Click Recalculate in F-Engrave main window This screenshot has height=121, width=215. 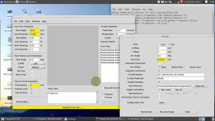[22, 102]
